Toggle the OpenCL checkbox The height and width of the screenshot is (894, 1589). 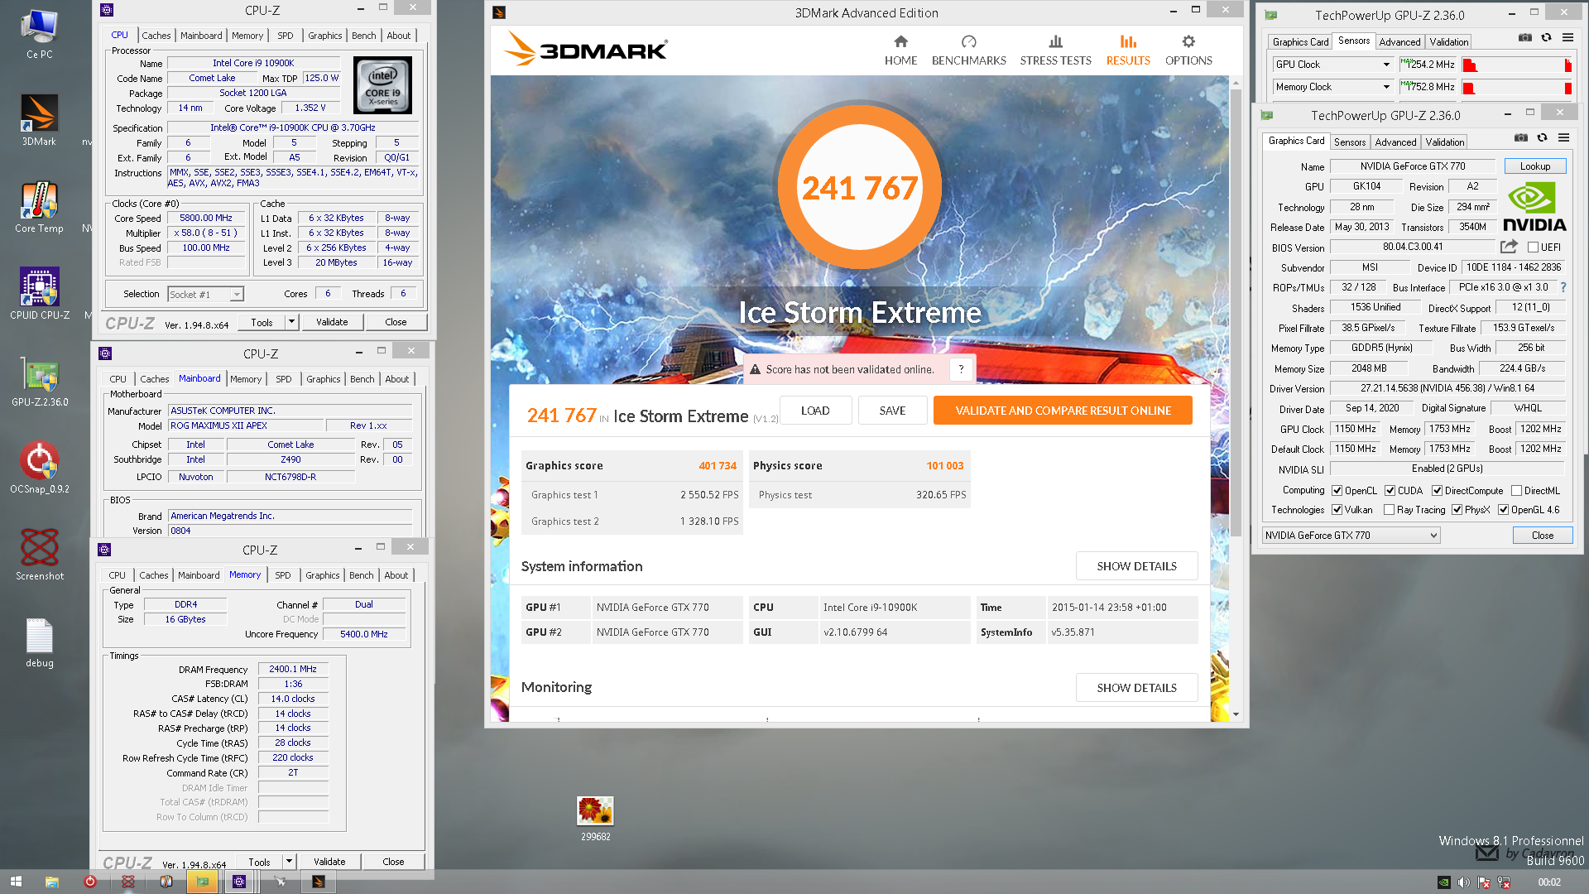tap(1337, 490)
